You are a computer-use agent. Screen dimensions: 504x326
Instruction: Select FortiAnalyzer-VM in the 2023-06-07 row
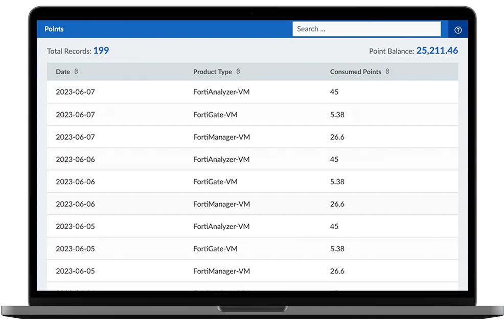(221, 92)
